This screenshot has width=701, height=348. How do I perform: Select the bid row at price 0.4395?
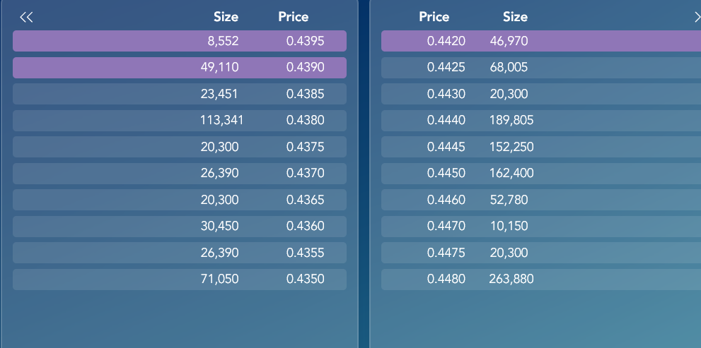(180, 41)
